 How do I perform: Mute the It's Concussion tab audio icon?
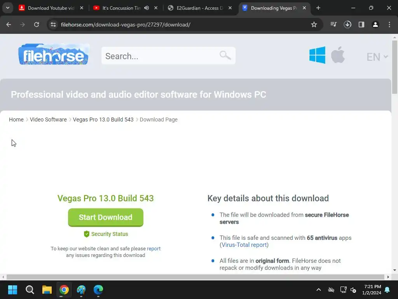coord(147,8)
